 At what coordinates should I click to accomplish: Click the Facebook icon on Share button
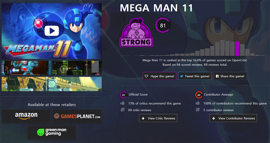coord(217,76)
